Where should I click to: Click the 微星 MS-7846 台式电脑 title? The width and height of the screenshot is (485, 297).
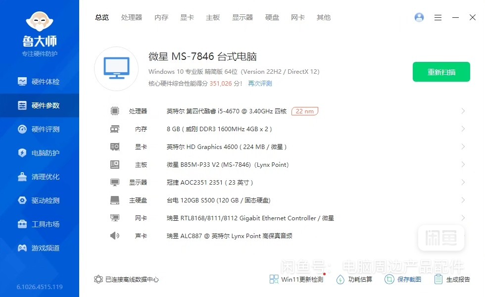202,56
